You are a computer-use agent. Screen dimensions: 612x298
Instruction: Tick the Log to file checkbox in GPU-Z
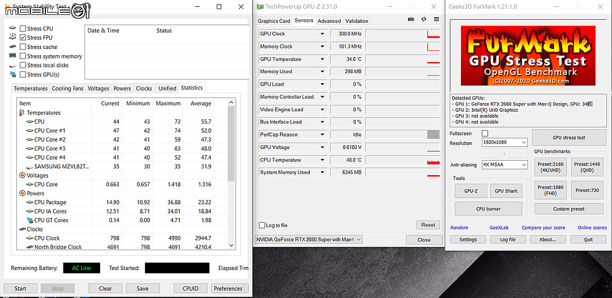click(262, 225)
